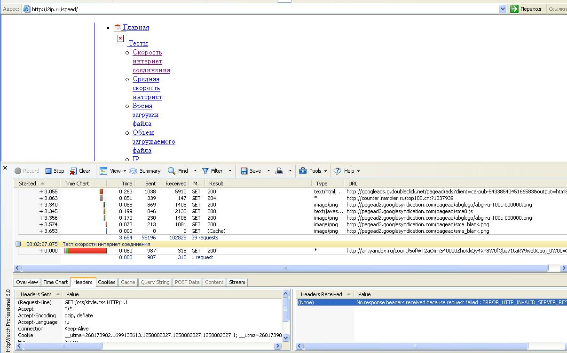Sort by the Started column header
This screenshot has width=567, height=353.
37,184
